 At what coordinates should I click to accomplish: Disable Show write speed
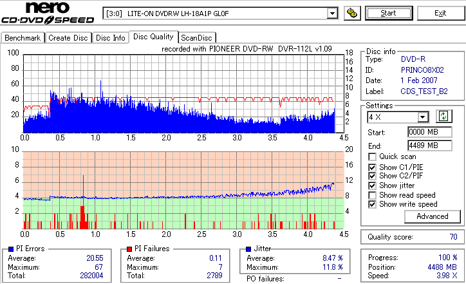[x=372, y=204]
